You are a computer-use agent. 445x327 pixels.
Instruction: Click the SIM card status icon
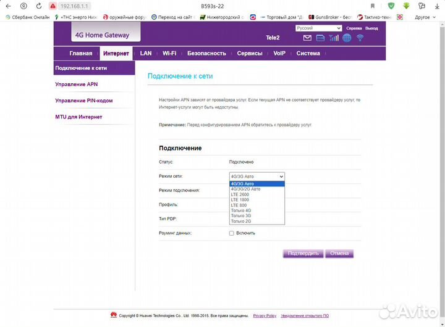click(320, 38)
